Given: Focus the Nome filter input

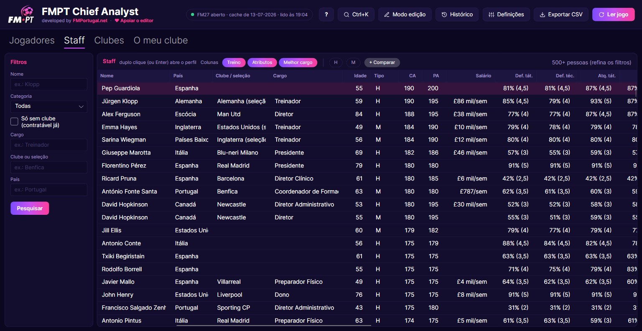Looking at the screenshot, I should [x=49, y=84].
